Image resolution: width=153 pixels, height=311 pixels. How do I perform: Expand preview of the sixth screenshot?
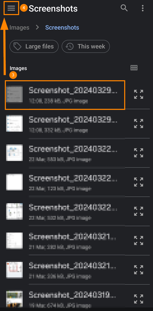[138, 241]
